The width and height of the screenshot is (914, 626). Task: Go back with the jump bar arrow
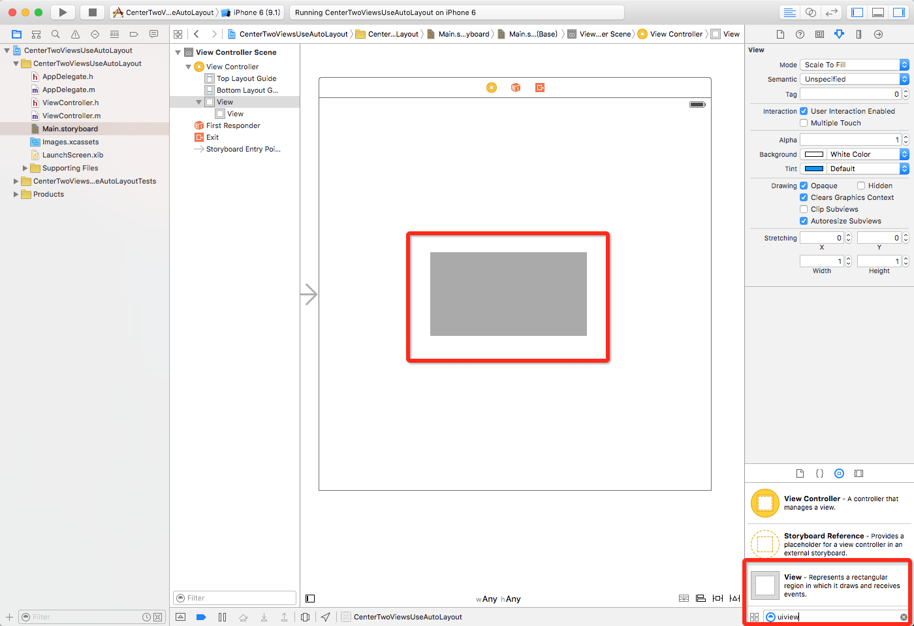click(x=197, y=34)
